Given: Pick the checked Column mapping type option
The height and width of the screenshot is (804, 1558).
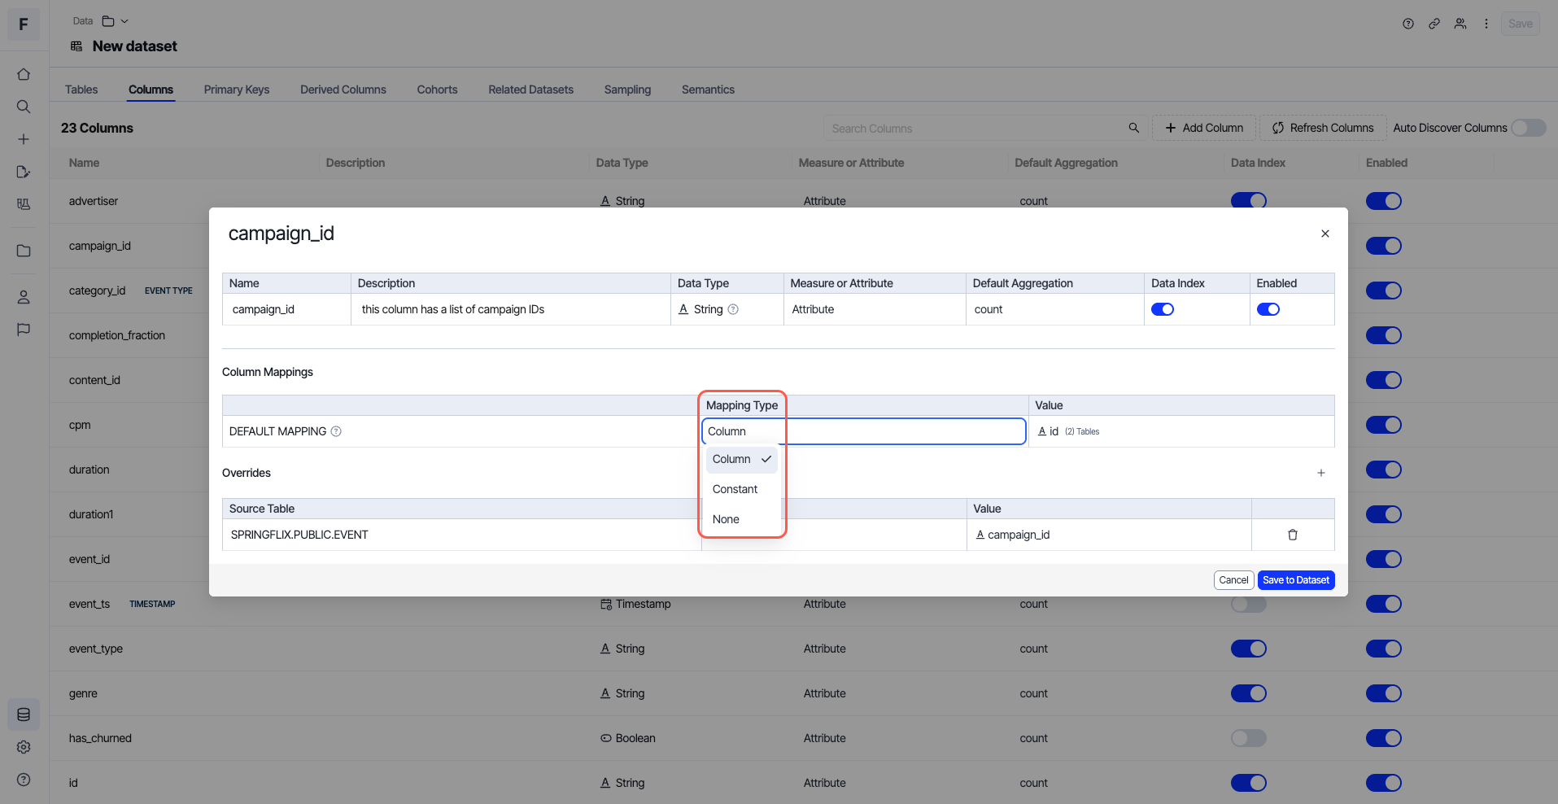Looking at the screenshot, I should (740, 459).
